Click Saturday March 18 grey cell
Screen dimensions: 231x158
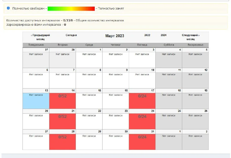click(169, 101)
